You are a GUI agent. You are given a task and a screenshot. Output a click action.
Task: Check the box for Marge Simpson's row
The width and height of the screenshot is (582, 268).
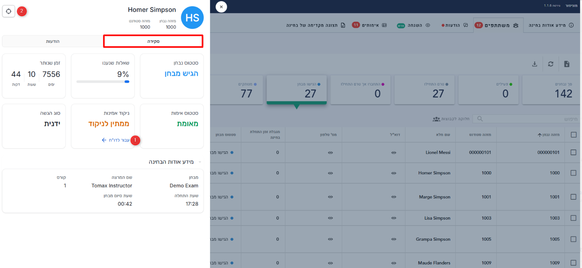(573, 197)
